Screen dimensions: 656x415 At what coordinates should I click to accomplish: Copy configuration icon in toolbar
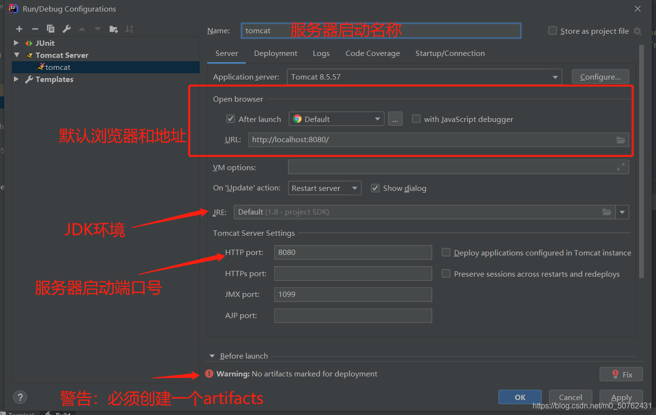(51, 29)
